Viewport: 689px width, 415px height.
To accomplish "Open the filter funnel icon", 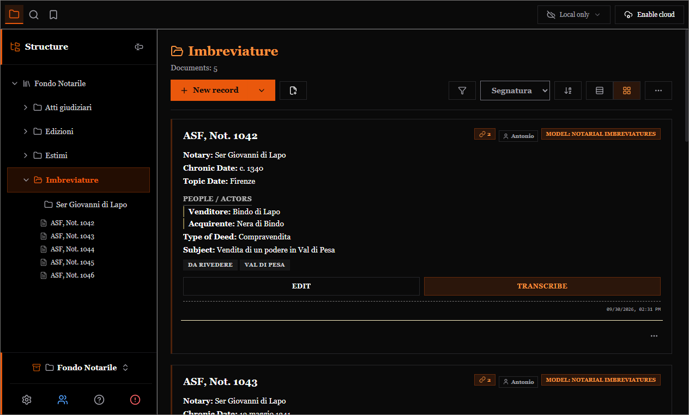I will pyautogui.click(x=462, y=91).
